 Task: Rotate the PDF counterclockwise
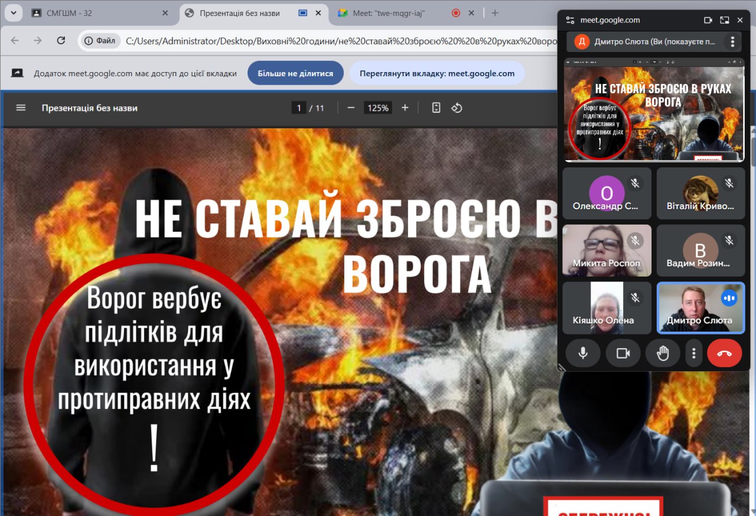coord(457,108)
